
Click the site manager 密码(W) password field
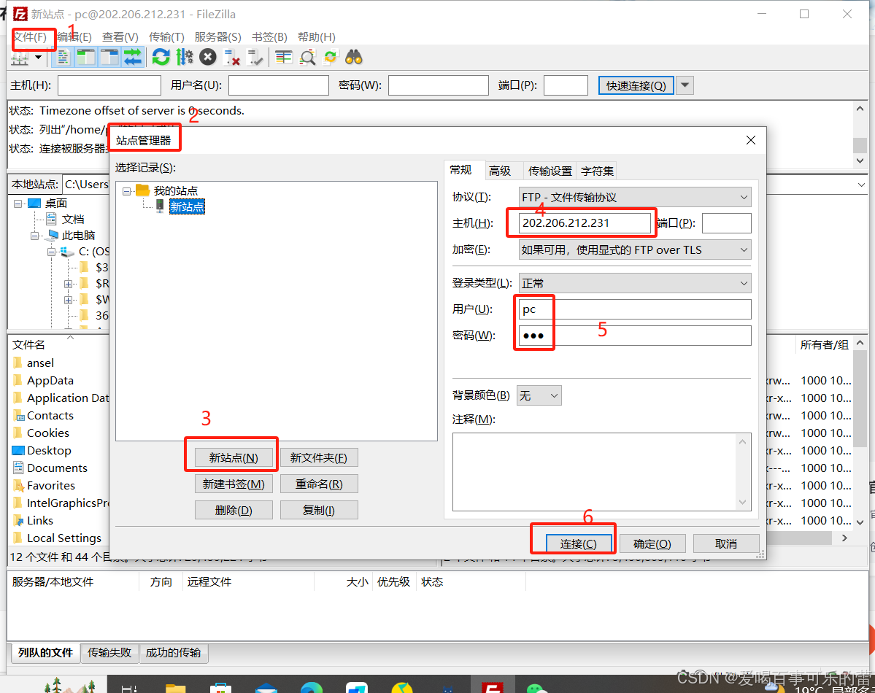tap(634, 336)
